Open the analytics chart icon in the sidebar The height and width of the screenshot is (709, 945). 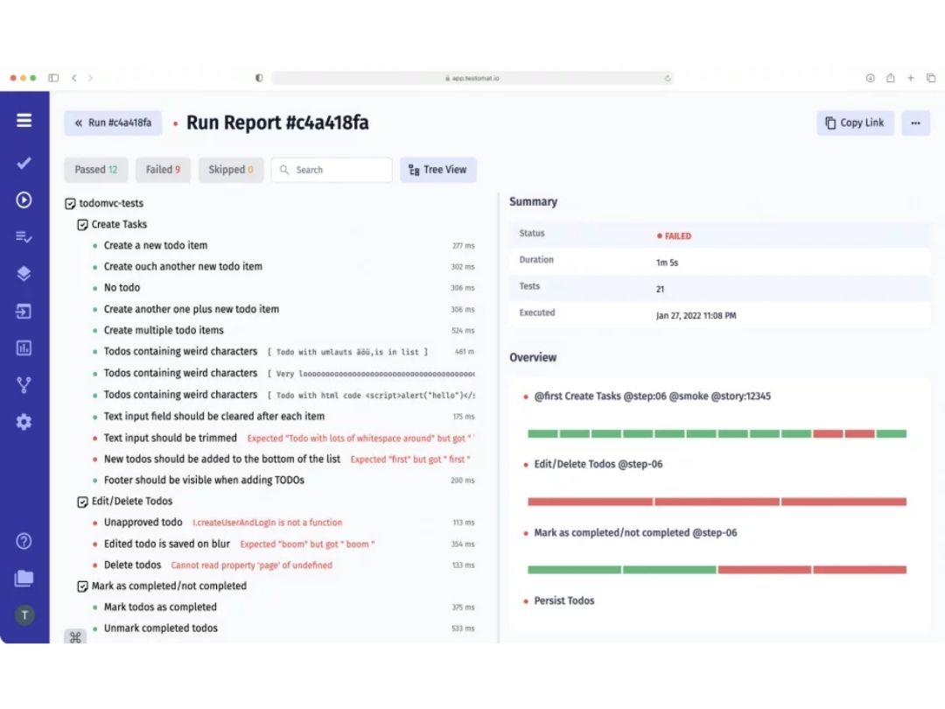(24, 347)
